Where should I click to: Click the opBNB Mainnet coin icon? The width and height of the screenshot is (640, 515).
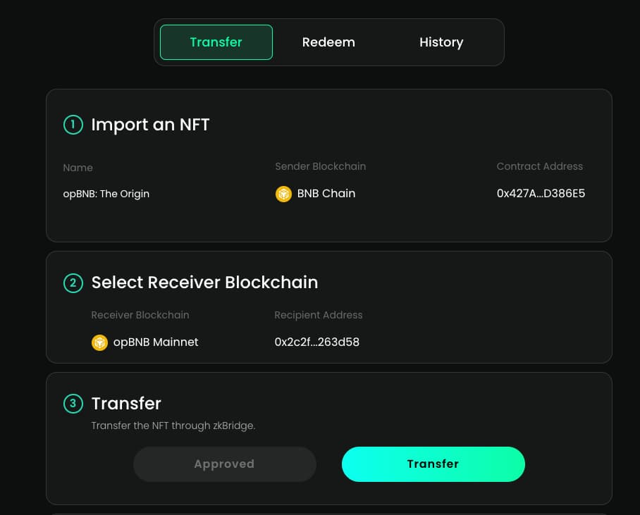pyautogui.click(x=99, y=342)
